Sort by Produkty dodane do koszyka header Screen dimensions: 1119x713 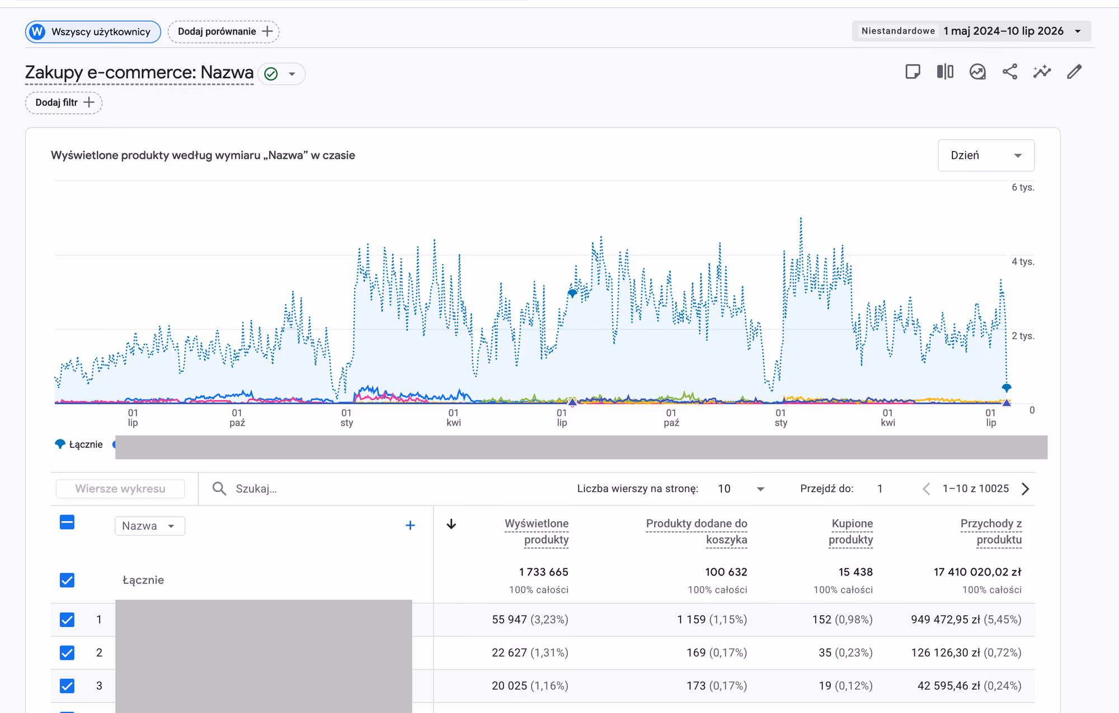[697, 531]
